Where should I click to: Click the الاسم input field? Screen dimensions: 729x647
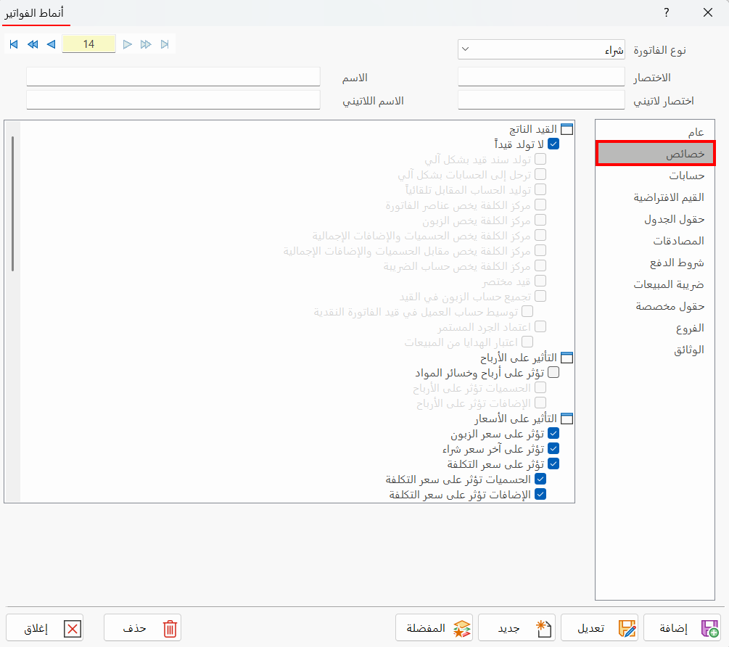(x=173, y=77)
